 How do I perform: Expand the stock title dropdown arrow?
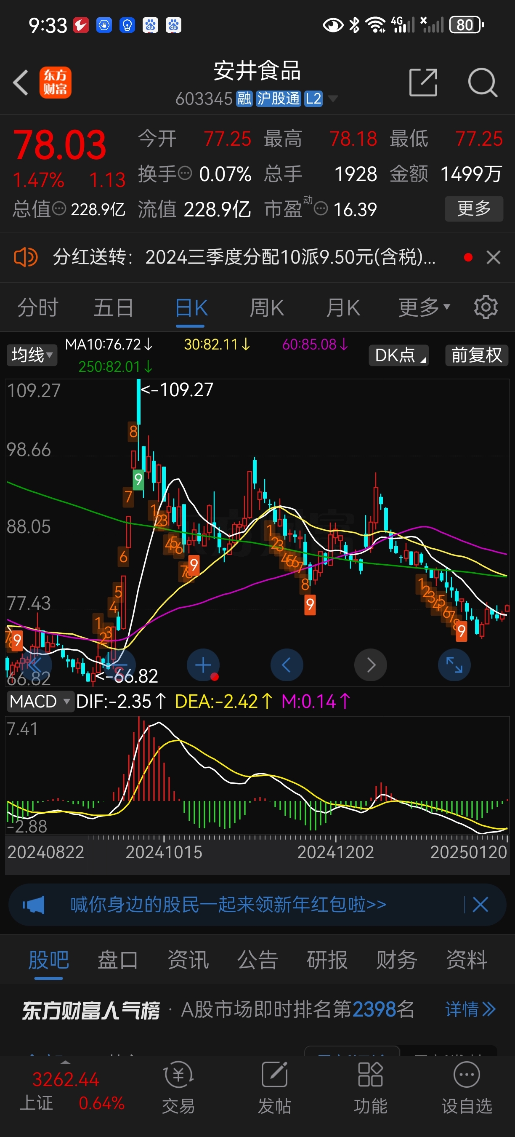pos(333,99)
